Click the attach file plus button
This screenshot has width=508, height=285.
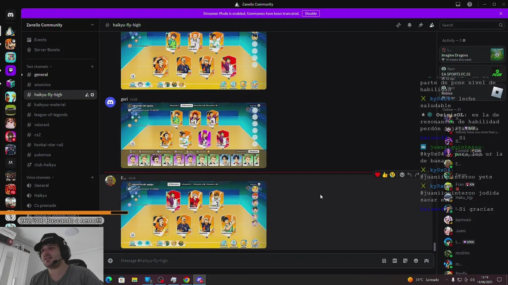coord(110,260)
